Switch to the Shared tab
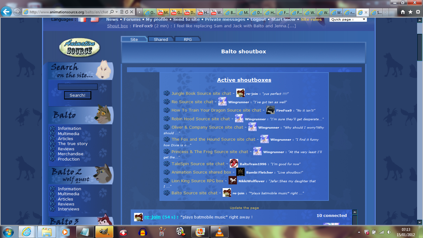 coord(161,39)
